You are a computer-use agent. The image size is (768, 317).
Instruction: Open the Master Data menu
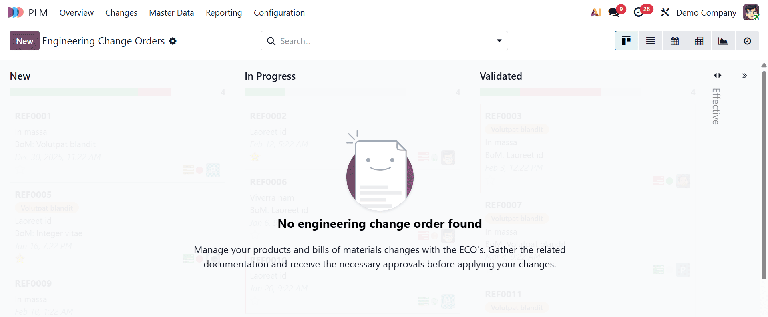171,12
